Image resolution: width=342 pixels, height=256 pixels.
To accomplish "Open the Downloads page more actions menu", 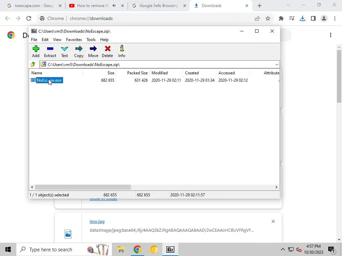I will click(331, 35).
